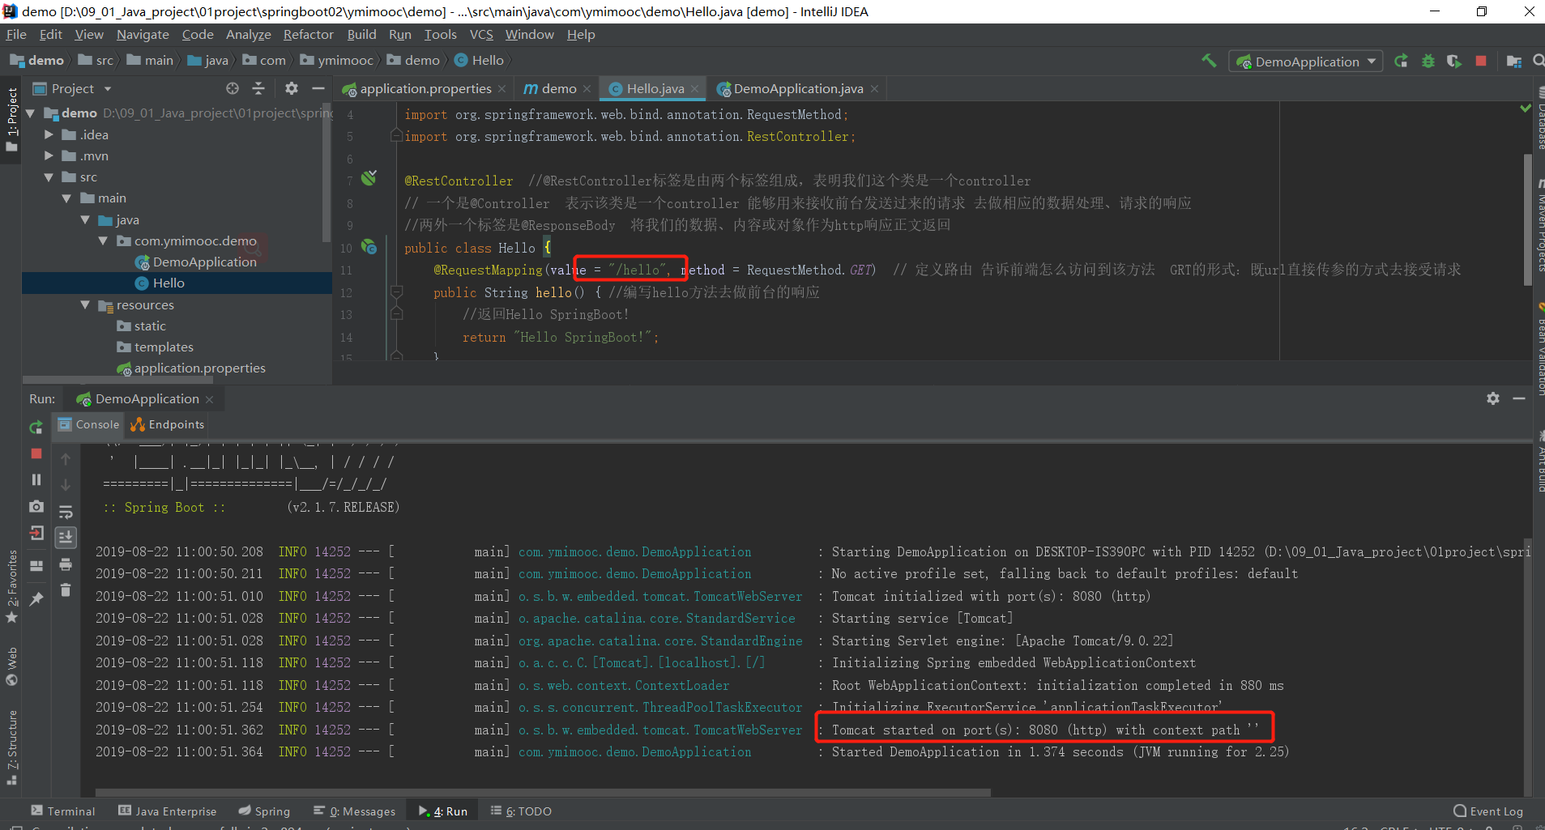1545x830 pixels.
Task: Run DemoApplication with coverage shield icon
Action: tap(1455, 61)
